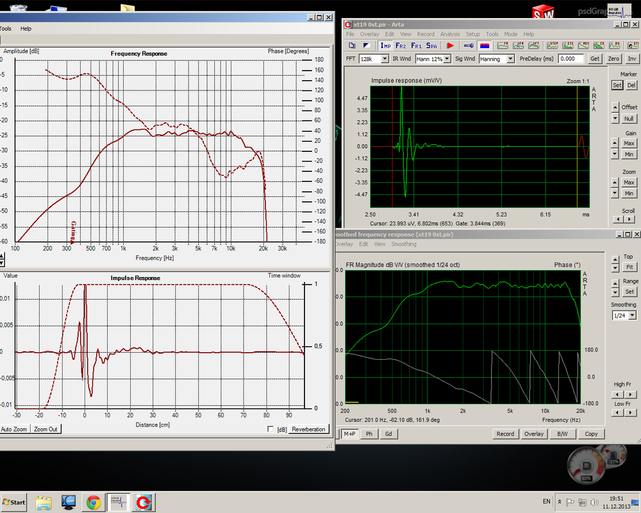Click the Imp impulse response toolbar icon
This screenshot has height=513, width=641.
(385, 46)
